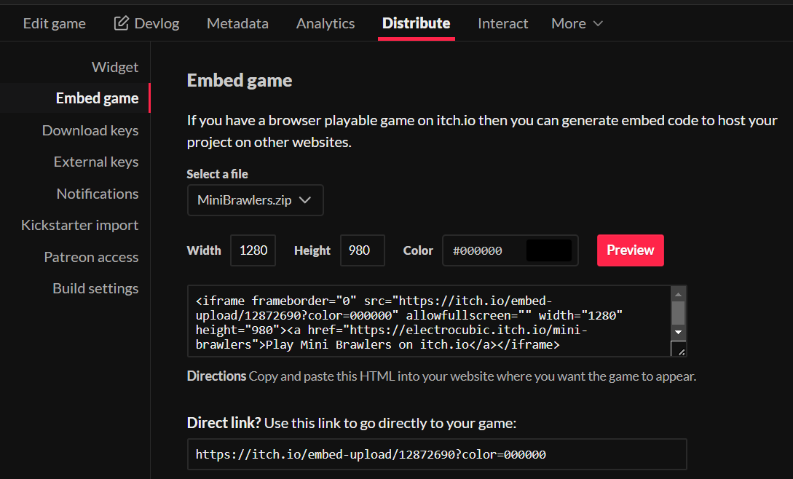This screenshot has height=479, width=793.
Task: Click the Select a file label
Action: click(218, 174)
